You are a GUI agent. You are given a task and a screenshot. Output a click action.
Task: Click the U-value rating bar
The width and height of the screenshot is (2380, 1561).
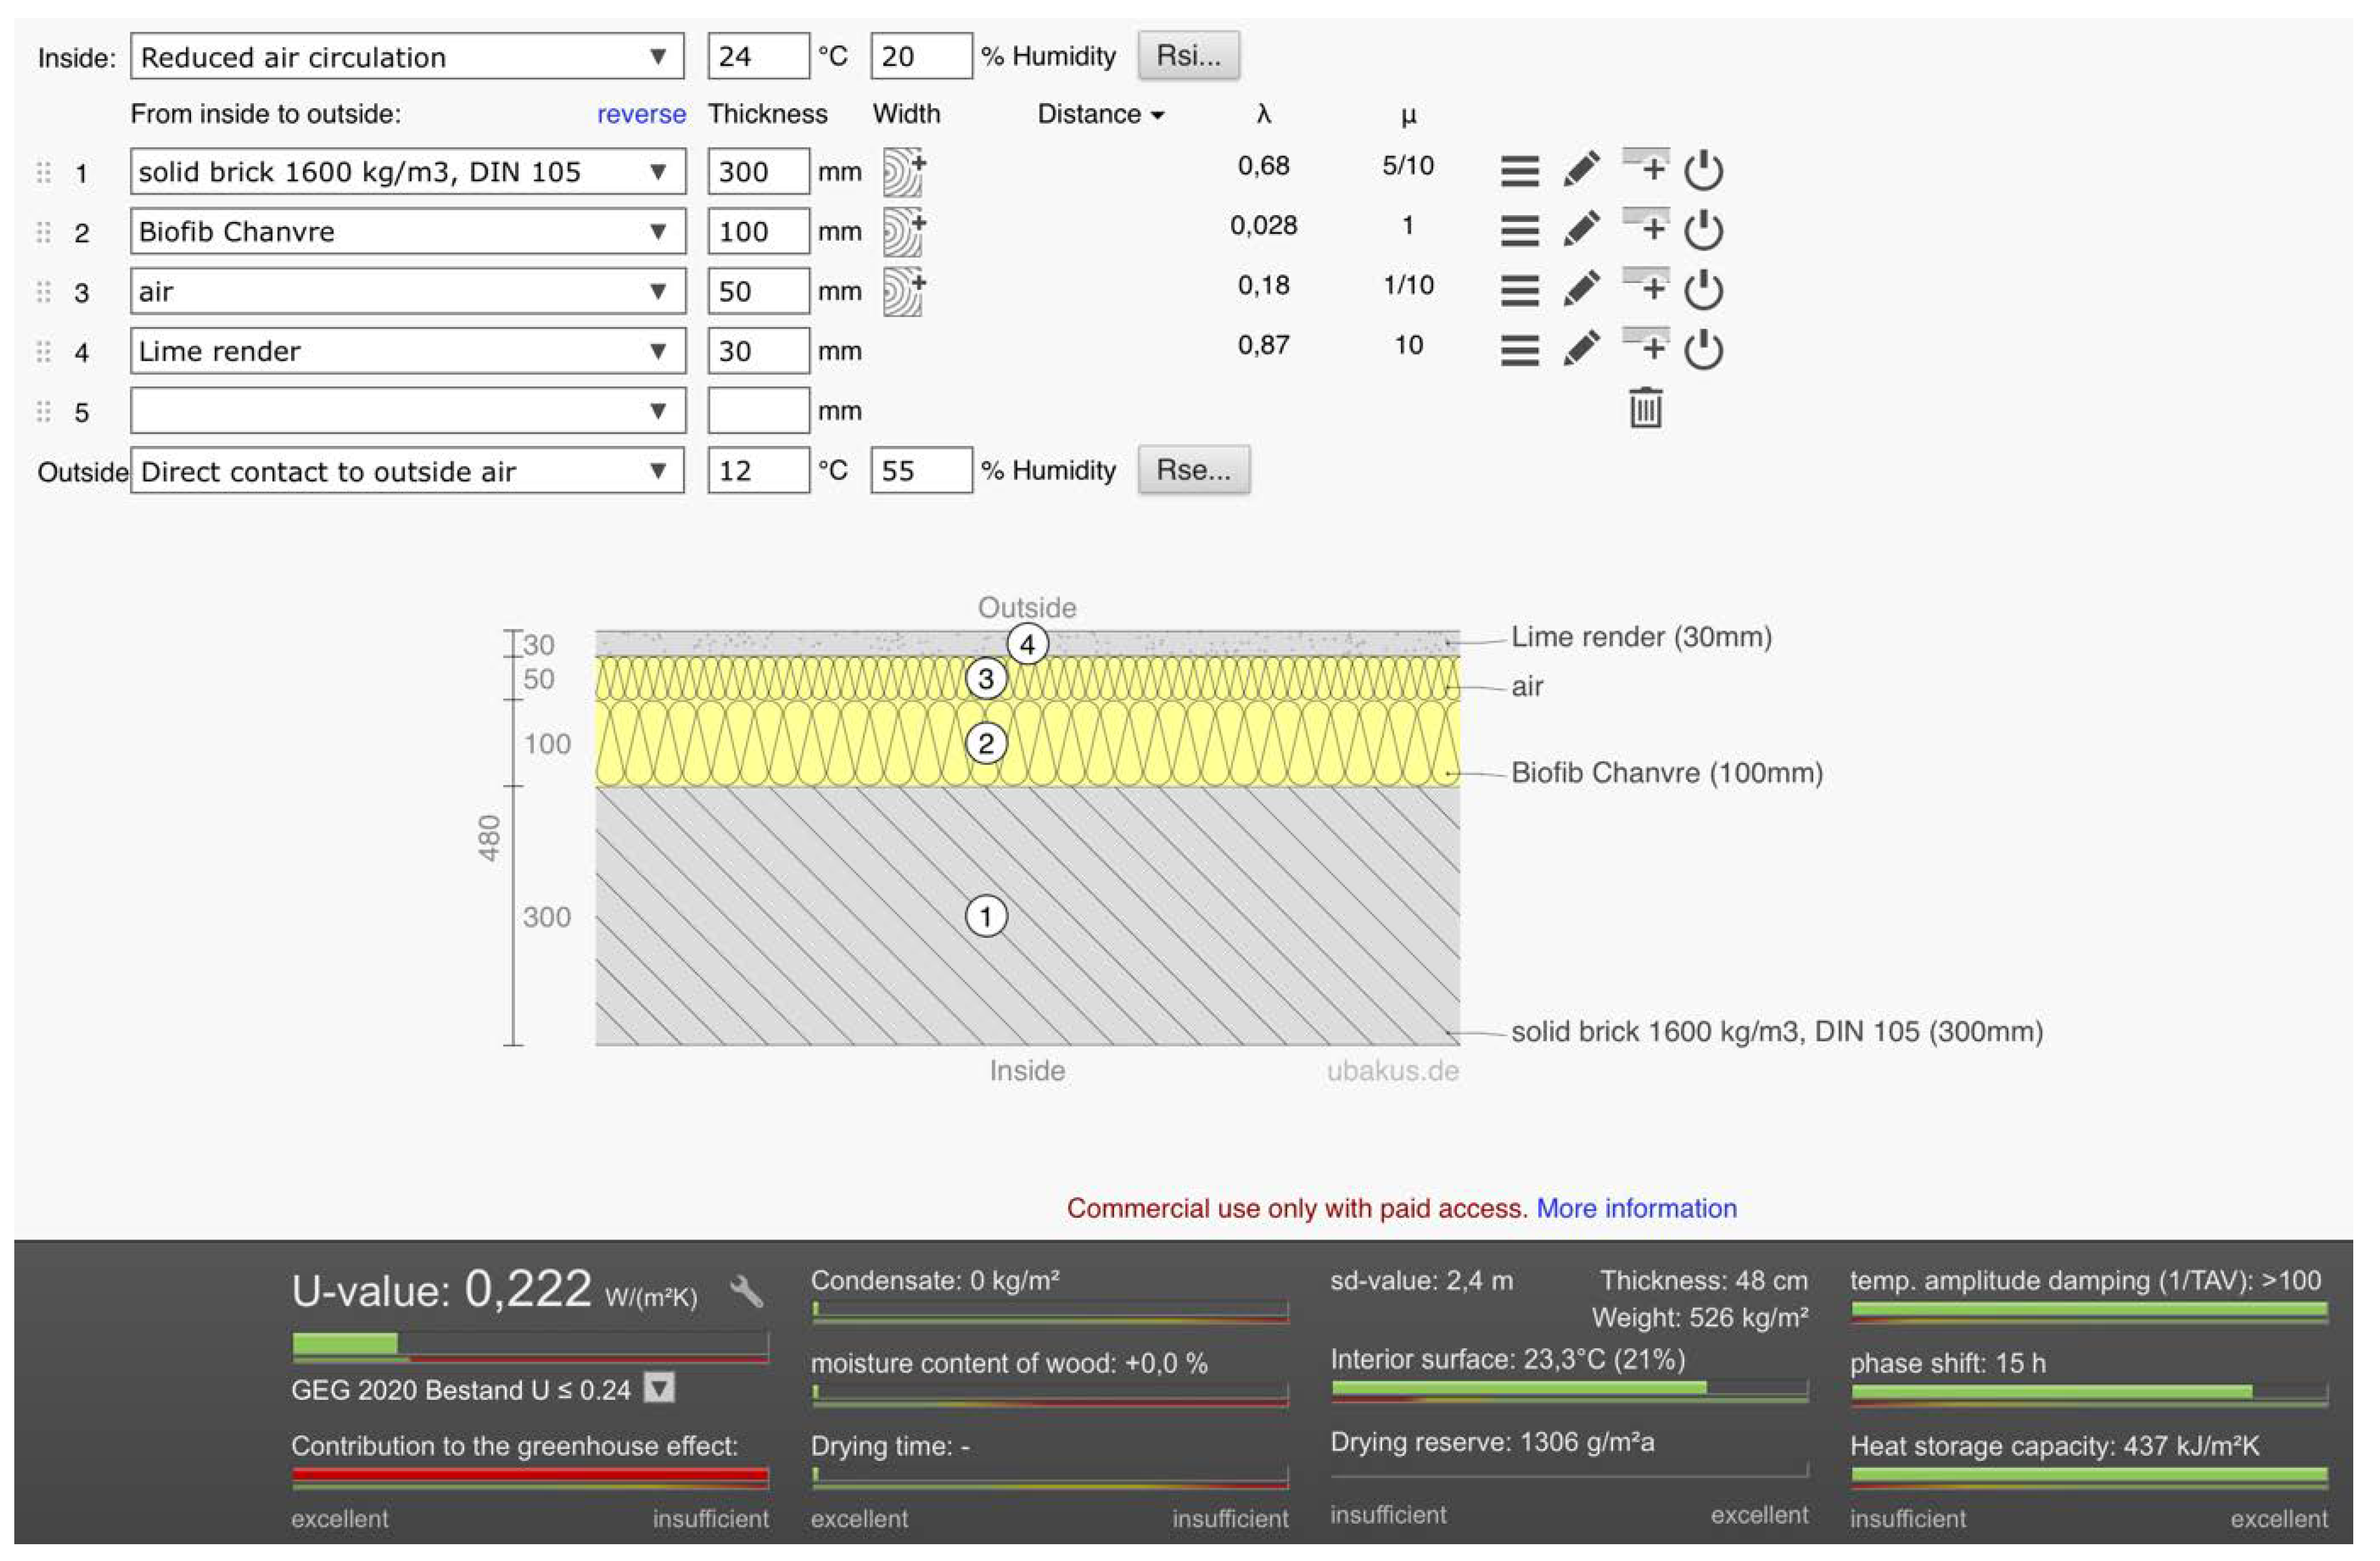coord(530,1346)
